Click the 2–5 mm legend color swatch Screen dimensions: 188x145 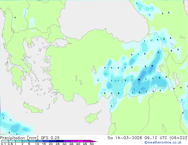tap(26, 141)
